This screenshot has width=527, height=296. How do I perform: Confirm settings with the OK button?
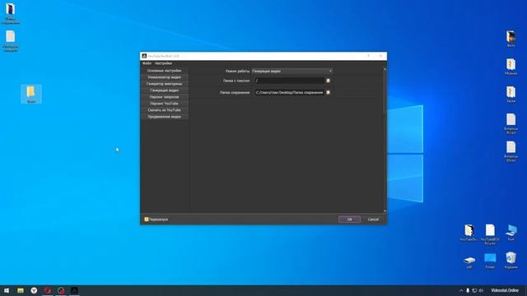pyautogui.click(x=349, y=220)
